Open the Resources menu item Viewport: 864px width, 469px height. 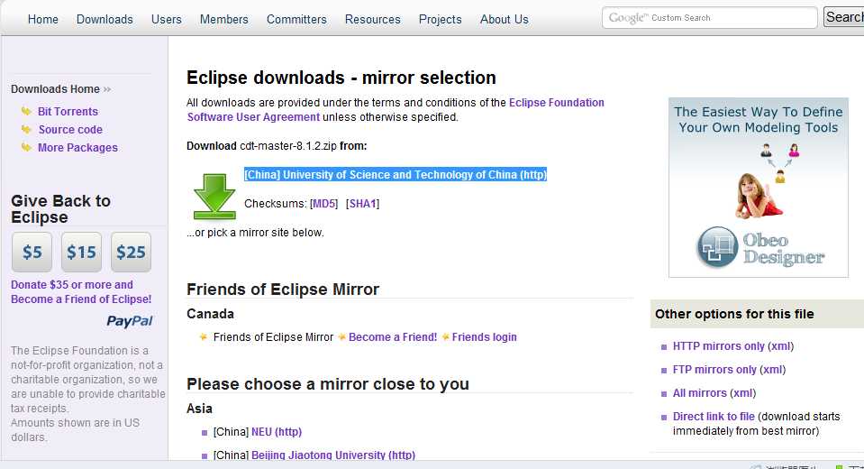pyautogui.click(x=372, y=19)
